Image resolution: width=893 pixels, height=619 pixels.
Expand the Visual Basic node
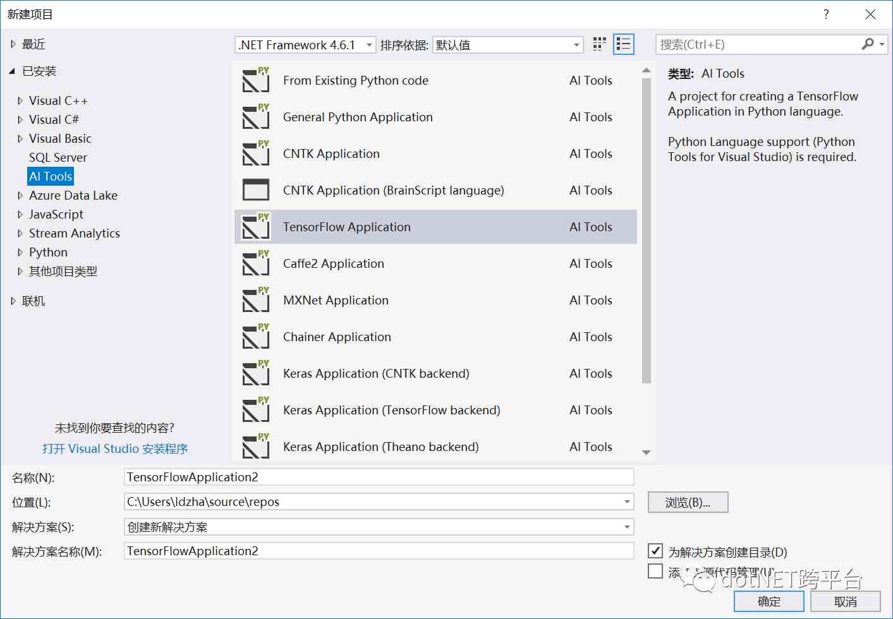(20, 139)
